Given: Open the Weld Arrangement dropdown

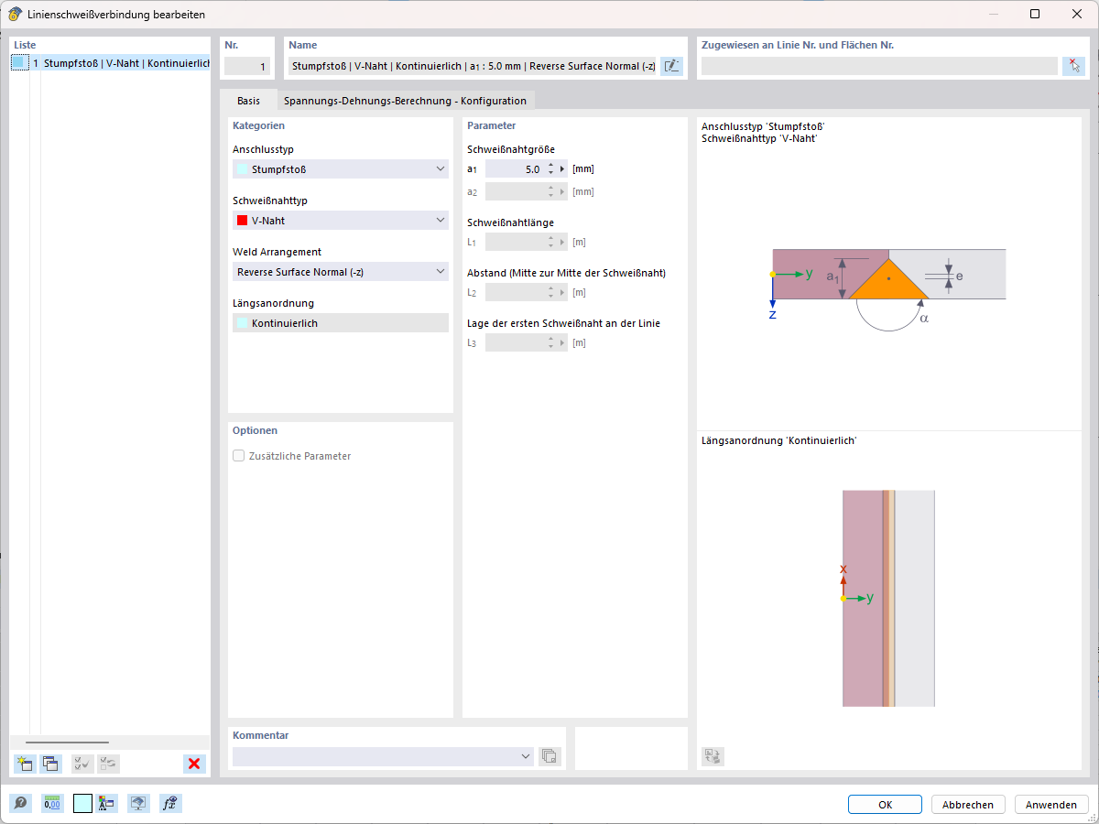Looking at the screenshot, I should pos(441,272).
